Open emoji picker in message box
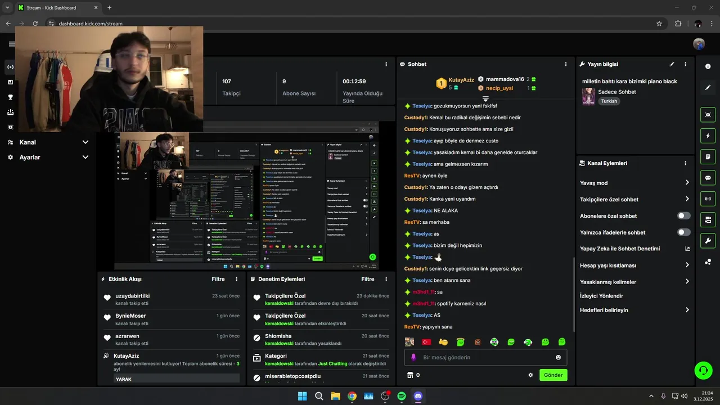The width and height of the screenshot is (720, 405). coord(558,357)
